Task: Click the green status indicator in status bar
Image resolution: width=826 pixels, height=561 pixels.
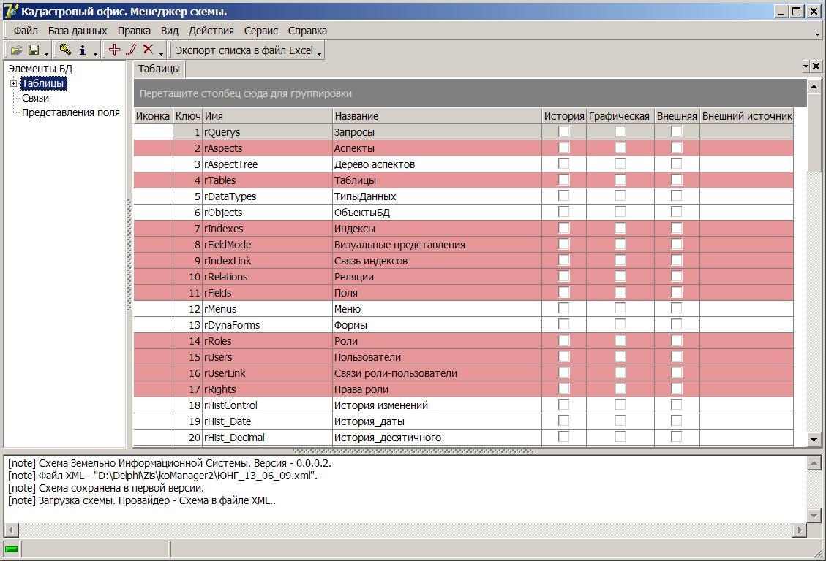Action: tap(11, 549)
